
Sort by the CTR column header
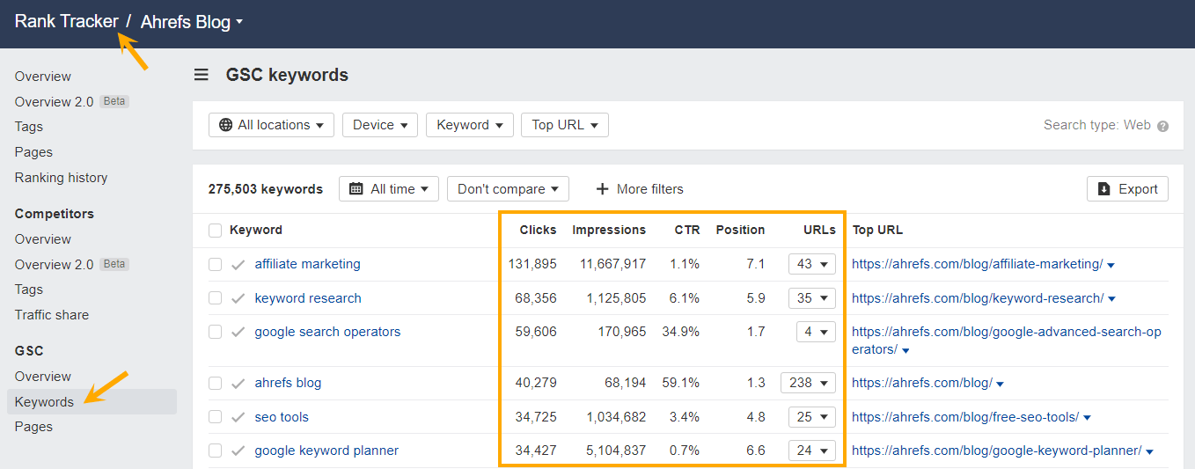click(687, 230)
